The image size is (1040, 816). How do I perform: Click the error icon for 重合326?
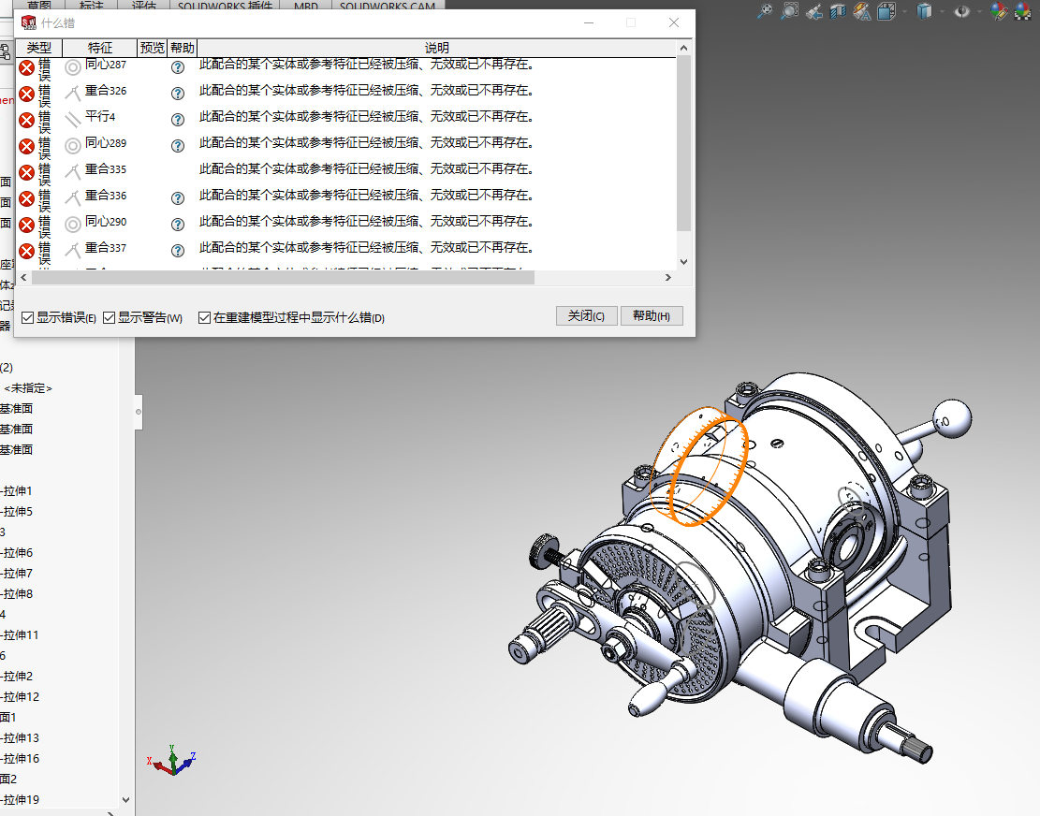(26, 95)
